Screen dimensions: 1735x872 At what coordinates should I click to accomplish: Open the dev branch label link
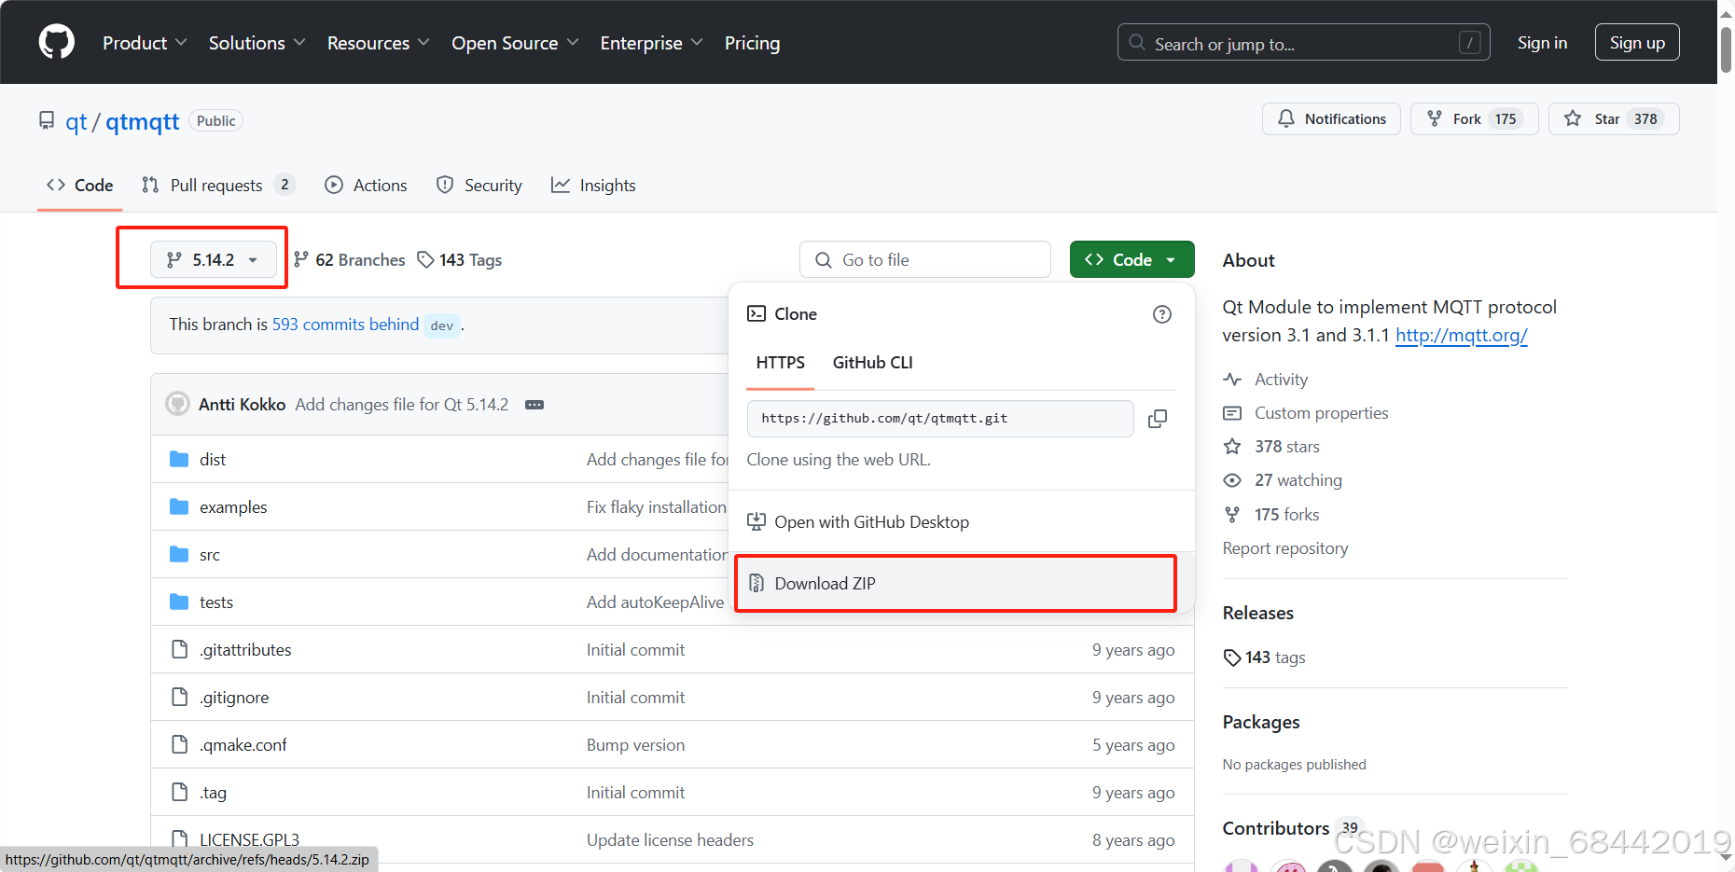pos(442,325)
